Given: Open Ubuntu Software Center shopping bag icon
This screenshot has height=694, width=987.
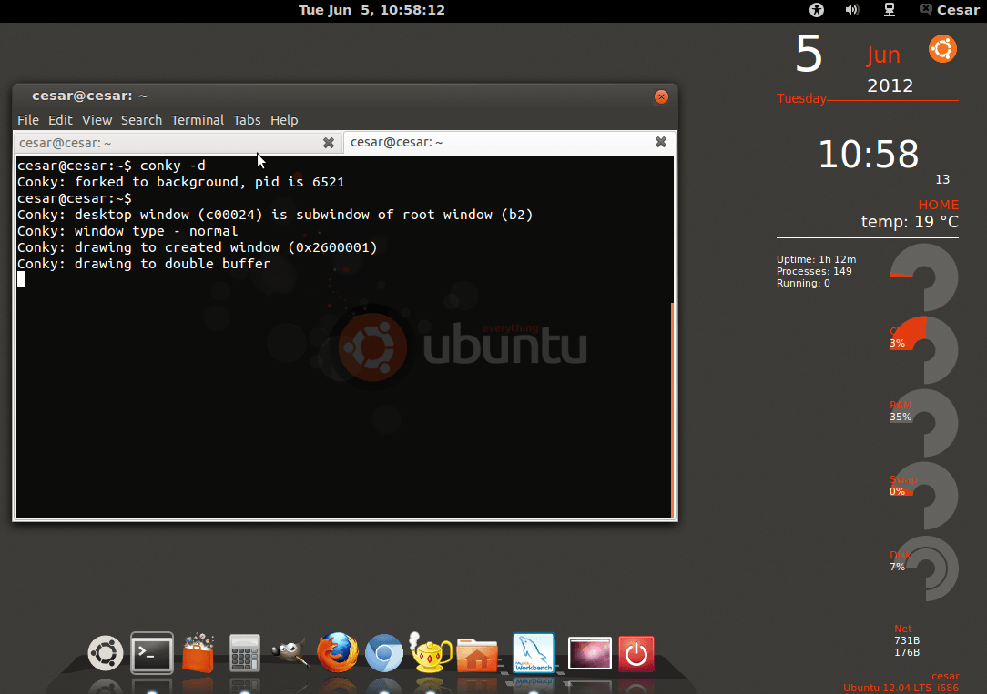Looking at the screenshot, I should tap(198, 653).
